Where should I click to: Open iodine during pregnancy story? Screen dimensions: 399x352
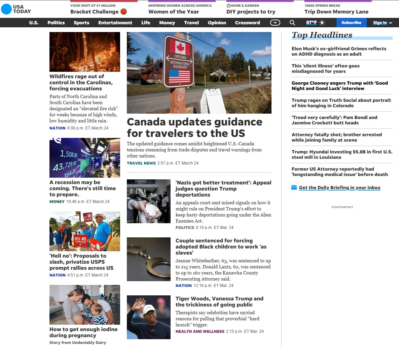pos(83,332)
